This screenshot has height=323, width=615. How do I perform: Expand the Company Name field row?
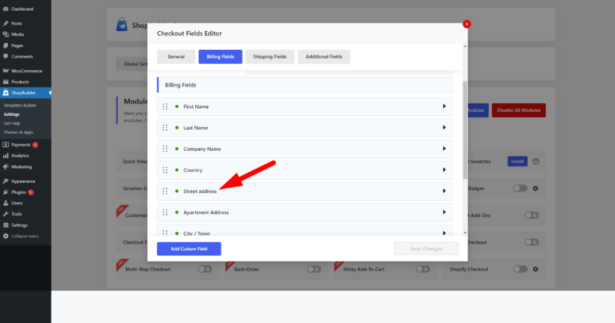[x=444, y=148]
